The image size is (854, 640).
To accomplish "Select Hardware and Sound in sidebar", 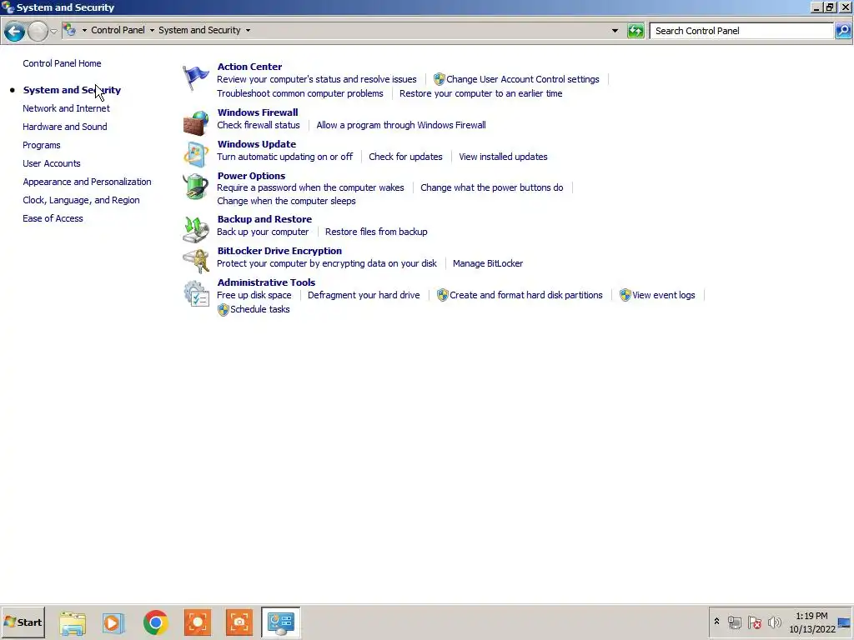I will tap(65, 127).
